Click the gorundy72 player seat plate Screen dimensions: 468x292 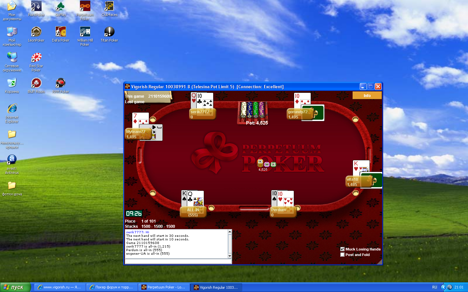pyautogui.click(x=300, y=114)
